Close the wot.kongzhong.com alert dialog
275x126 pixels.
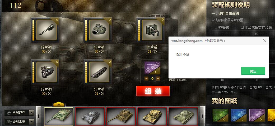tap(265, 41)
